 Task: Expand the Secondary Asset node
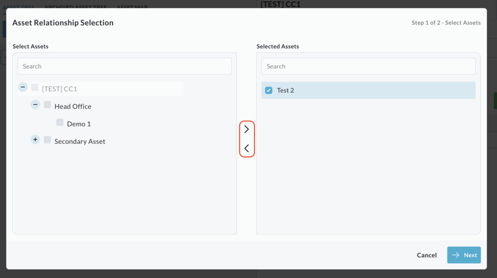pyautogui.click(x=35, y=139)
